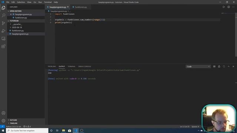Place the cursor on the print(ergebnis) line
The height and width of the screenshot is (133, 237).
(x=63, y=23)
